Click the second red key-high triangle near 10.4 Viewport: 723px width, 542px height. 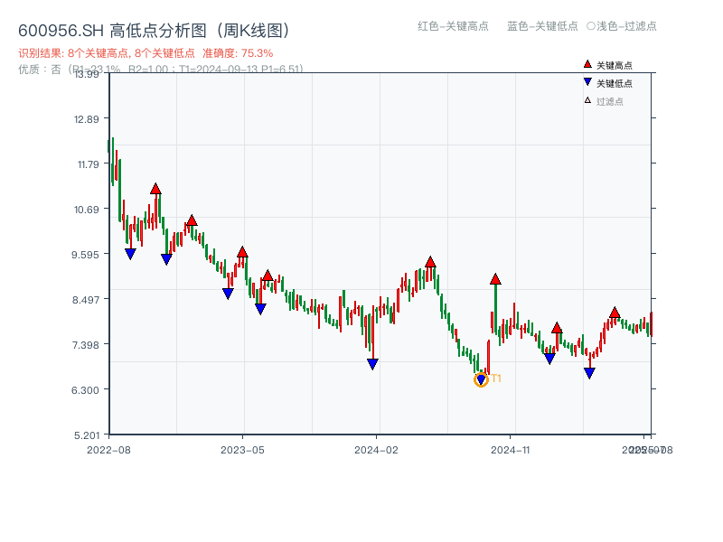click(192, 220)
